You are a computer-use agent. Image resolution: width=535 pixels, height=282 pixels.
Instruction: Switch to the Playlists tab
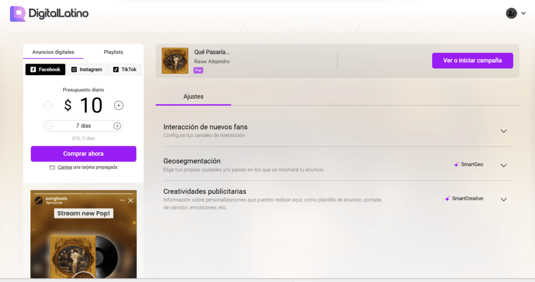[x=113, y=52]
